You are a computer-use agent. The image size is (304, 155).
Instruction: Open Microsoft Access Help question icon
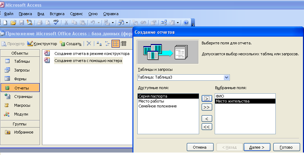point(186,23)
